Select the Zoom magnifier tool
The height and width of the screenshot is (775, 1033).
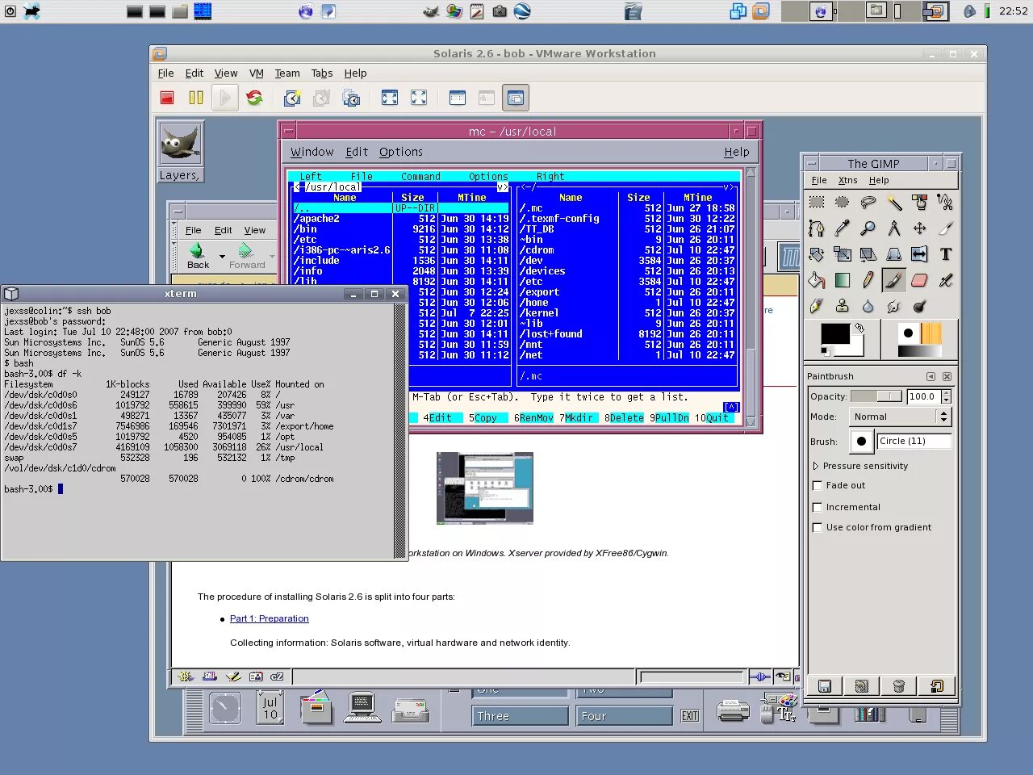tap(868, 228)
